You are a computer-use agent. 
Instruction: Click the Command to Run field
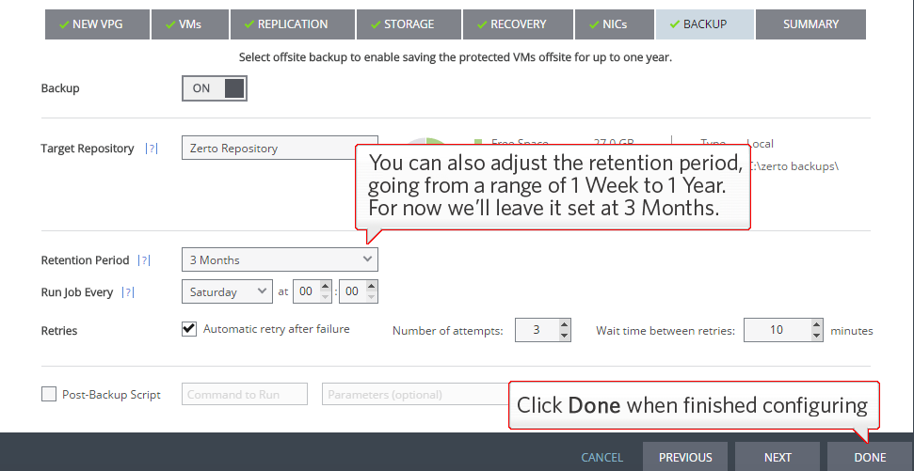tap(246, 395)
